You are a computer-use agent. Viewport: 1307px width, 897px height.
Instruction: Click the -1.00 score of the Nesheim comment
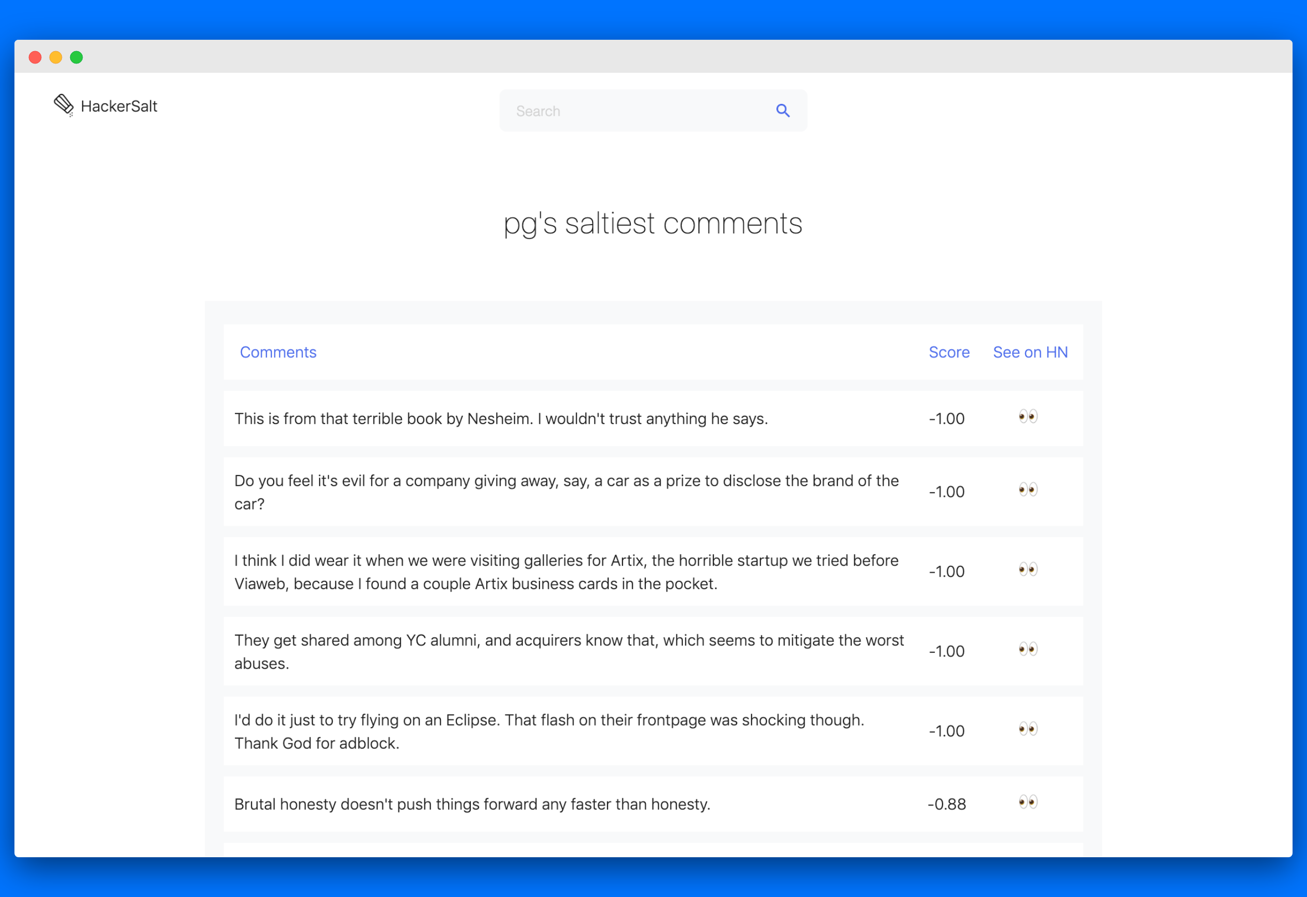click(947, 418)
